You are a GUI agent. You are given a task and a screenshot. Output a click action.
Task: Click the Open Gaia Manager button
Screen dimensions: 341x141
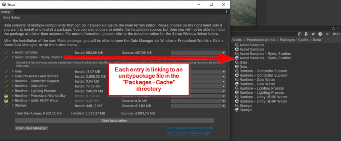31,128
